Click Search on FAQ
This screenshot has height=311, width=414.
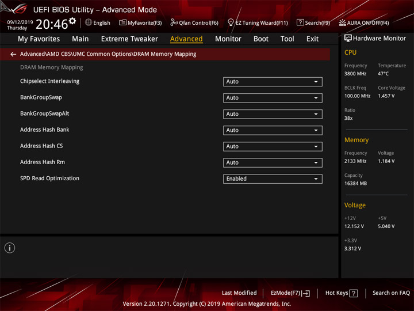pos(392,293)
